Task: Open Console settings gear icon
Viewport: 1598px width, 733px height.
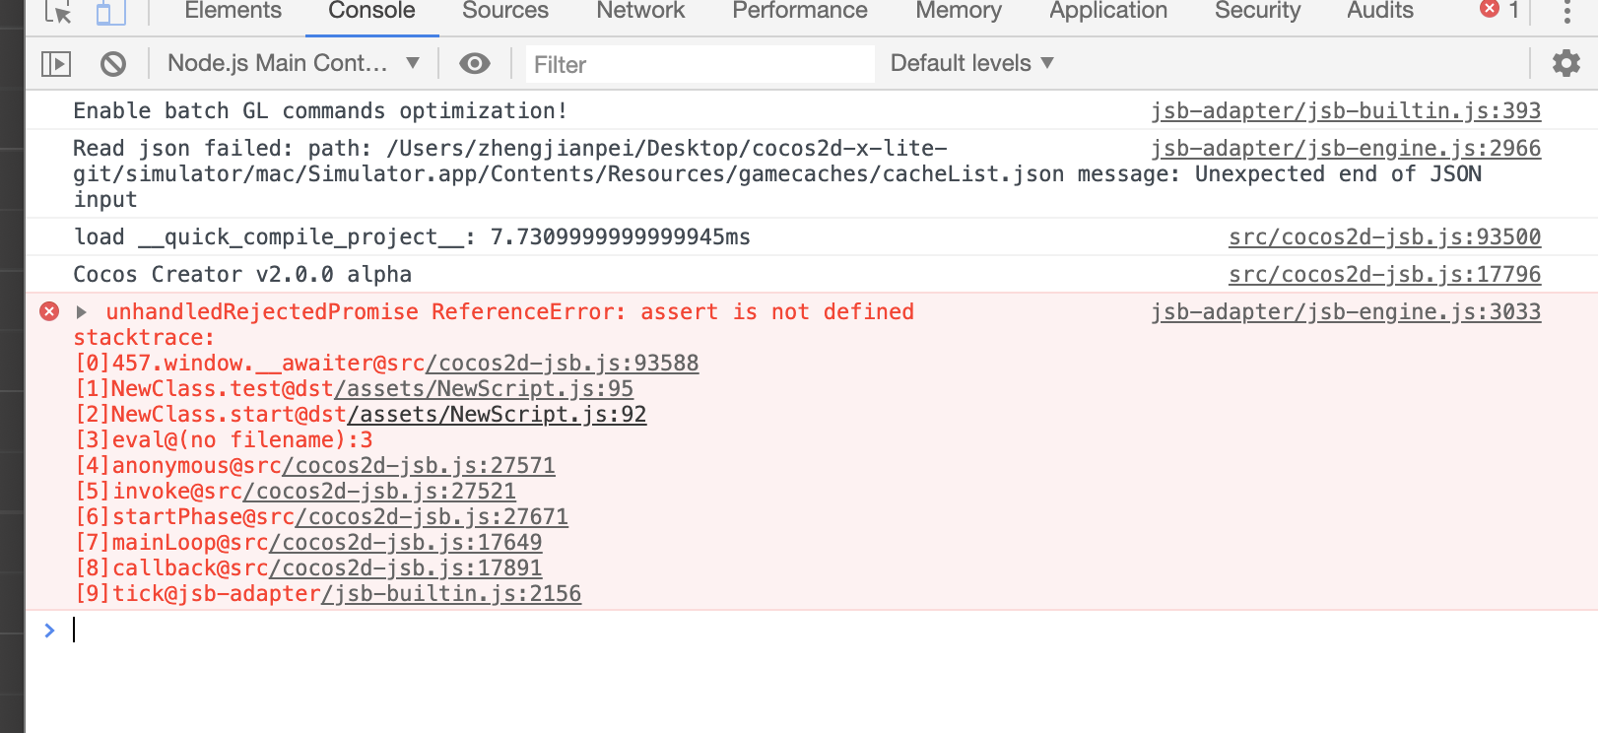Action: tap(1565, 64)
